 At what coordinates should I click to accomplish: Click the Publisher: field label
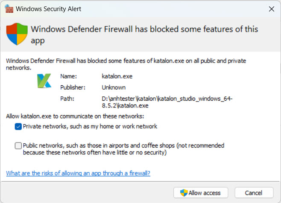click(73, 87)
